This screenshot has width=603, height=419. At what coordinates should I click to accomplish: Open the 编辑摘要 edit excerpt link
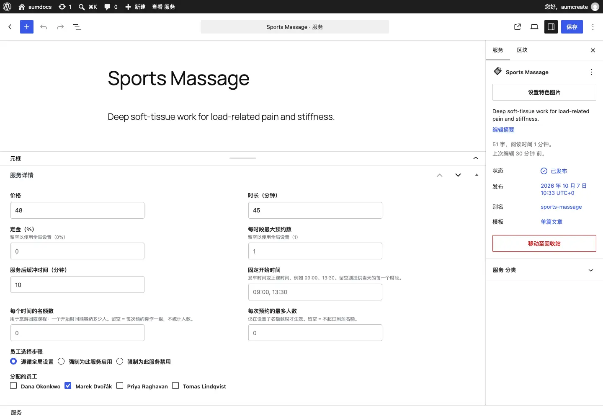[x=503, y=130]
